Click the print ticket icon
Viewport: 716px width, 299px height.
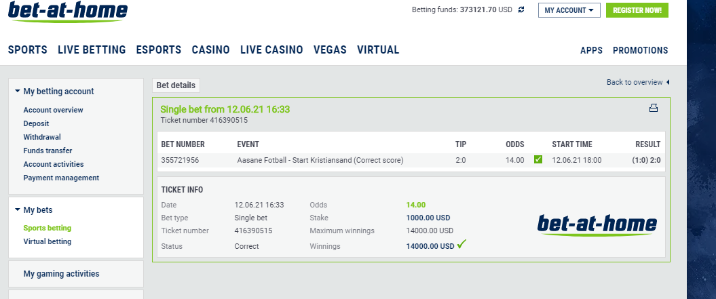coord(654,108)
